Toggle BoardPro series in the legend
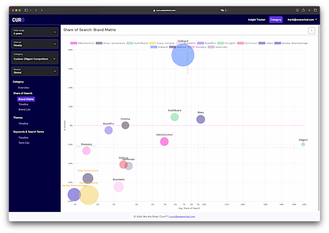329x233 pixels. (x=206, y=43)
